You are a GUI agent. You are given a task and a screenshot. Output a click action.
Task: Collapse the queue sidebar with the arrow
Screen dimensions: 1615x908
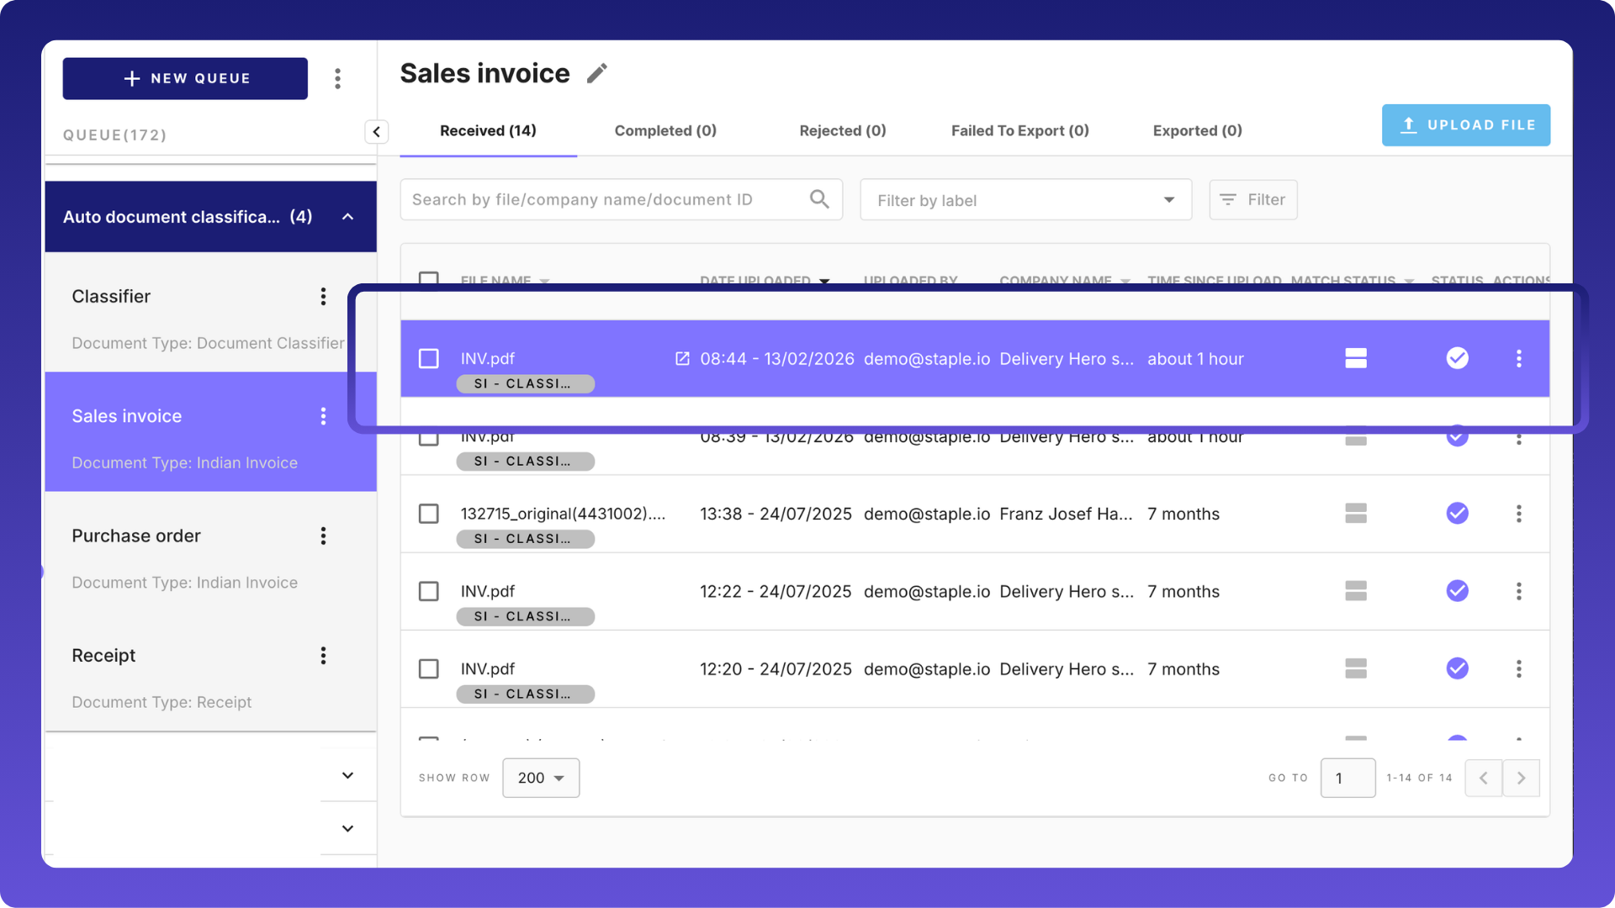pos(377,132)
